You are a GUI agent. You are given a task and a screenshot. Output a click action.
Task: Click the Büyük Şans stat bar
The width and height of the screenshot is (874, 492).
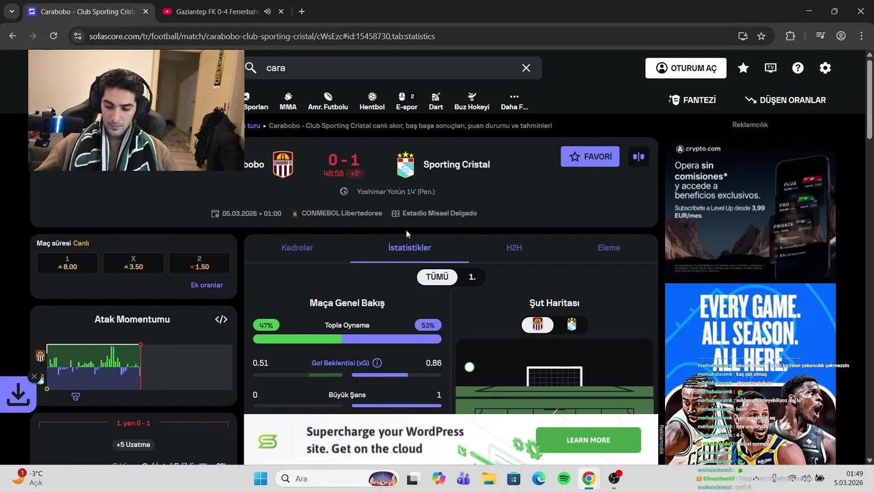coord(347,405)
